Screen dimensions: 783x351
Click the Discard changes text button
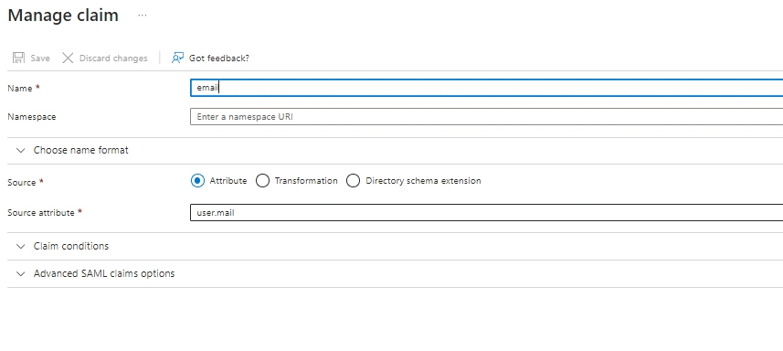(113, 58)
